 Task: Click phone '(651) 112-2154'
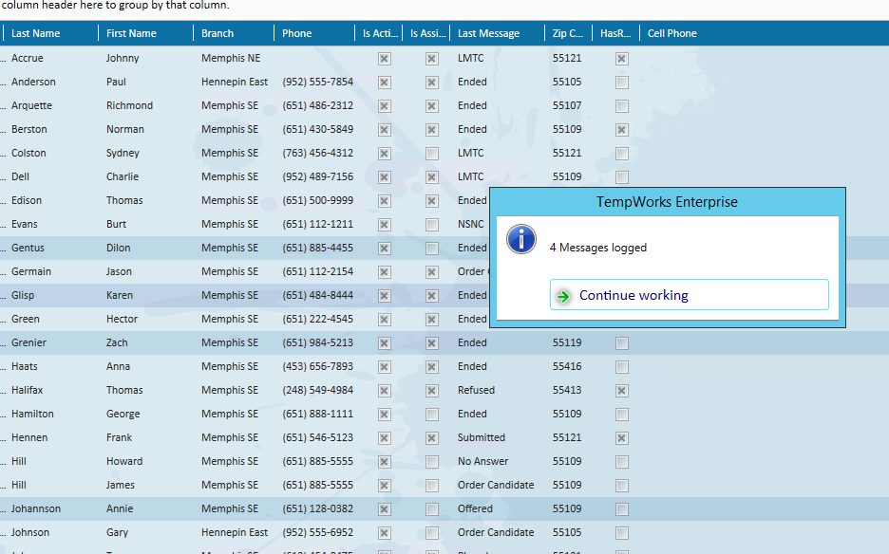(x=317, y=272)
